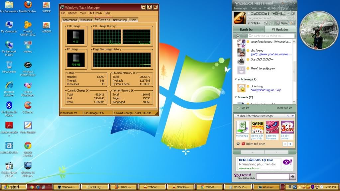Click the Start button
340x191 pixels.
(x=13, y=187)
